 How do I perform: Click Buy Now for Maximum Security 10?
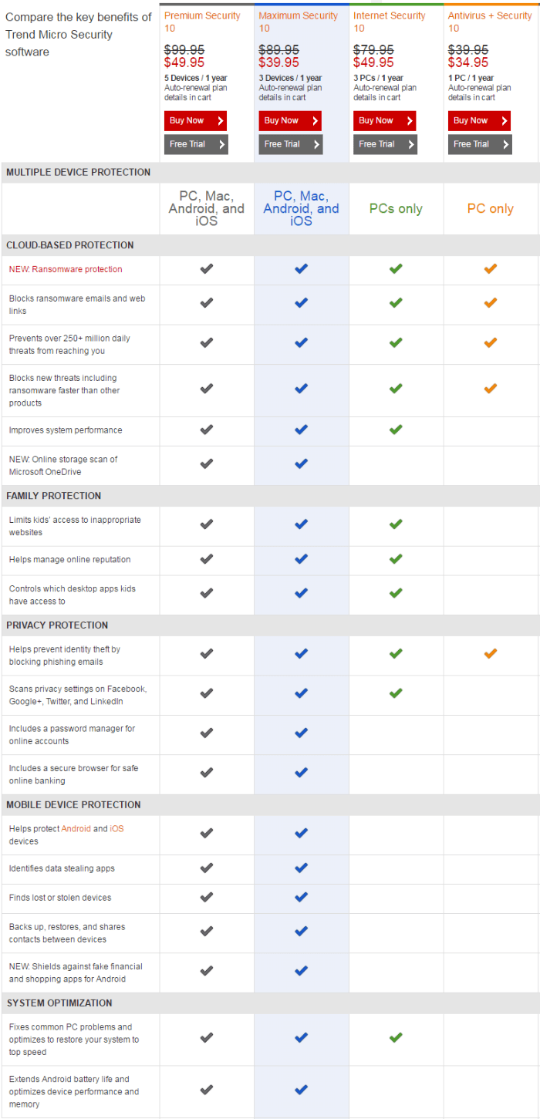tap(290, 121)
